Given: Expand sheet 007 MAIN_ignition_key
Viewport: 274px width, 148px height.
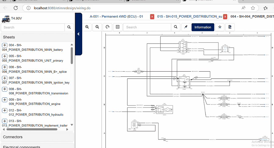Looking at the screenshot, I should click(5, 78).
